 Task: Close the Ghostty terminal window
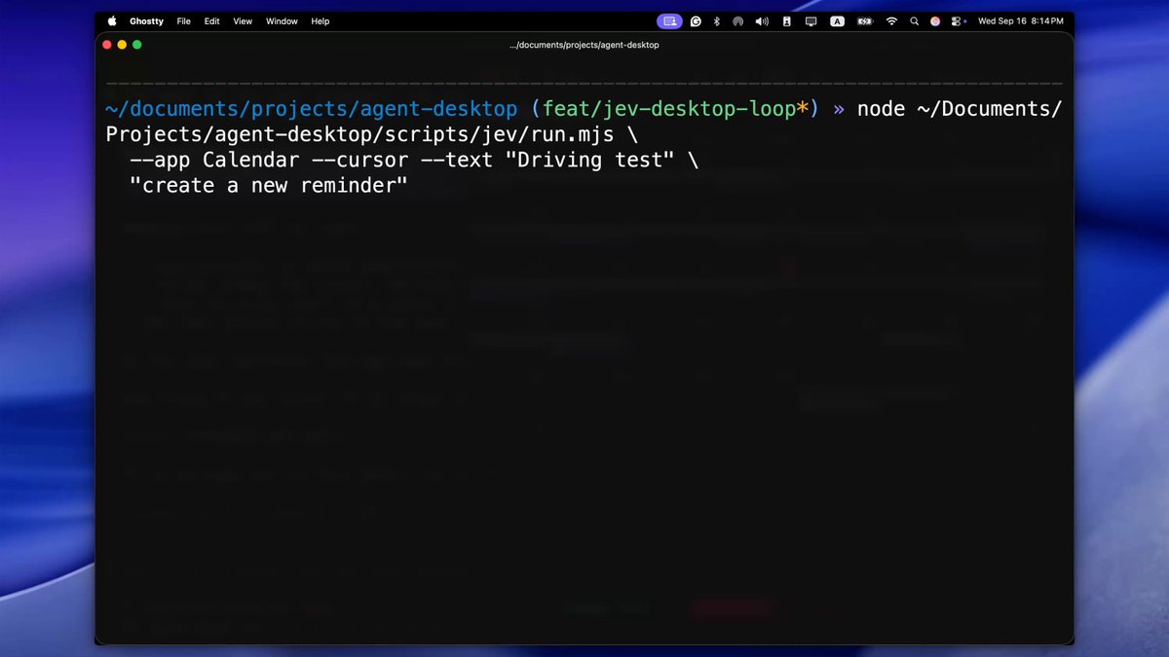107,45
